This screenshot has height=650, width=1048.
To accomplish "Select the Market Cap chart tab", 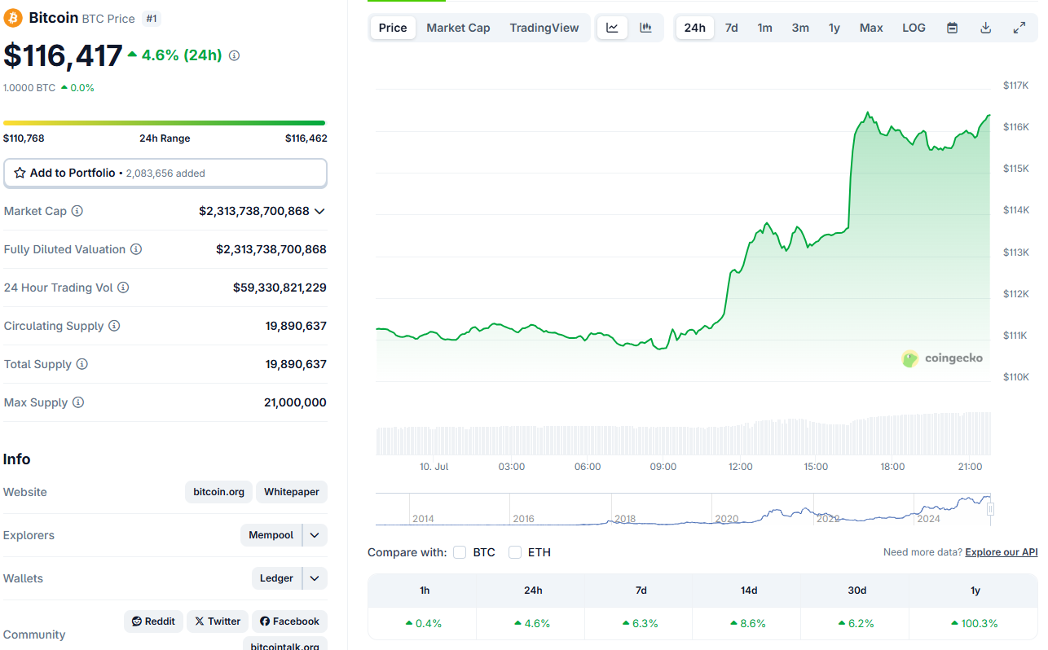I will [x=458, y=28].
